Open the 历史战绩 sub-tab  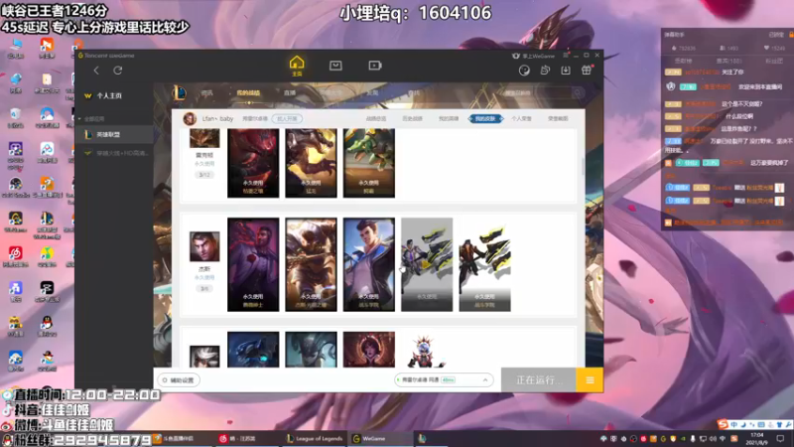pos(412,118)
